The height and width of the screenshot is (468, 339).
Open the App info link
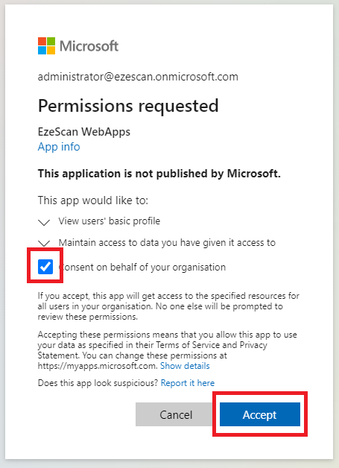59,147
